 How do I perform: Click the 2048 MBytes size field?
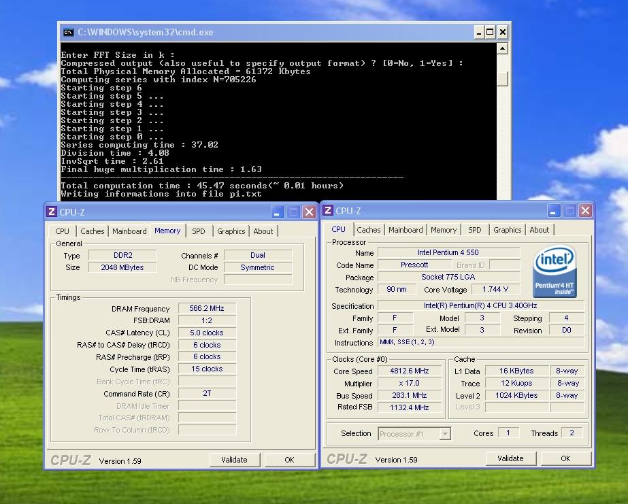point(122,267)
